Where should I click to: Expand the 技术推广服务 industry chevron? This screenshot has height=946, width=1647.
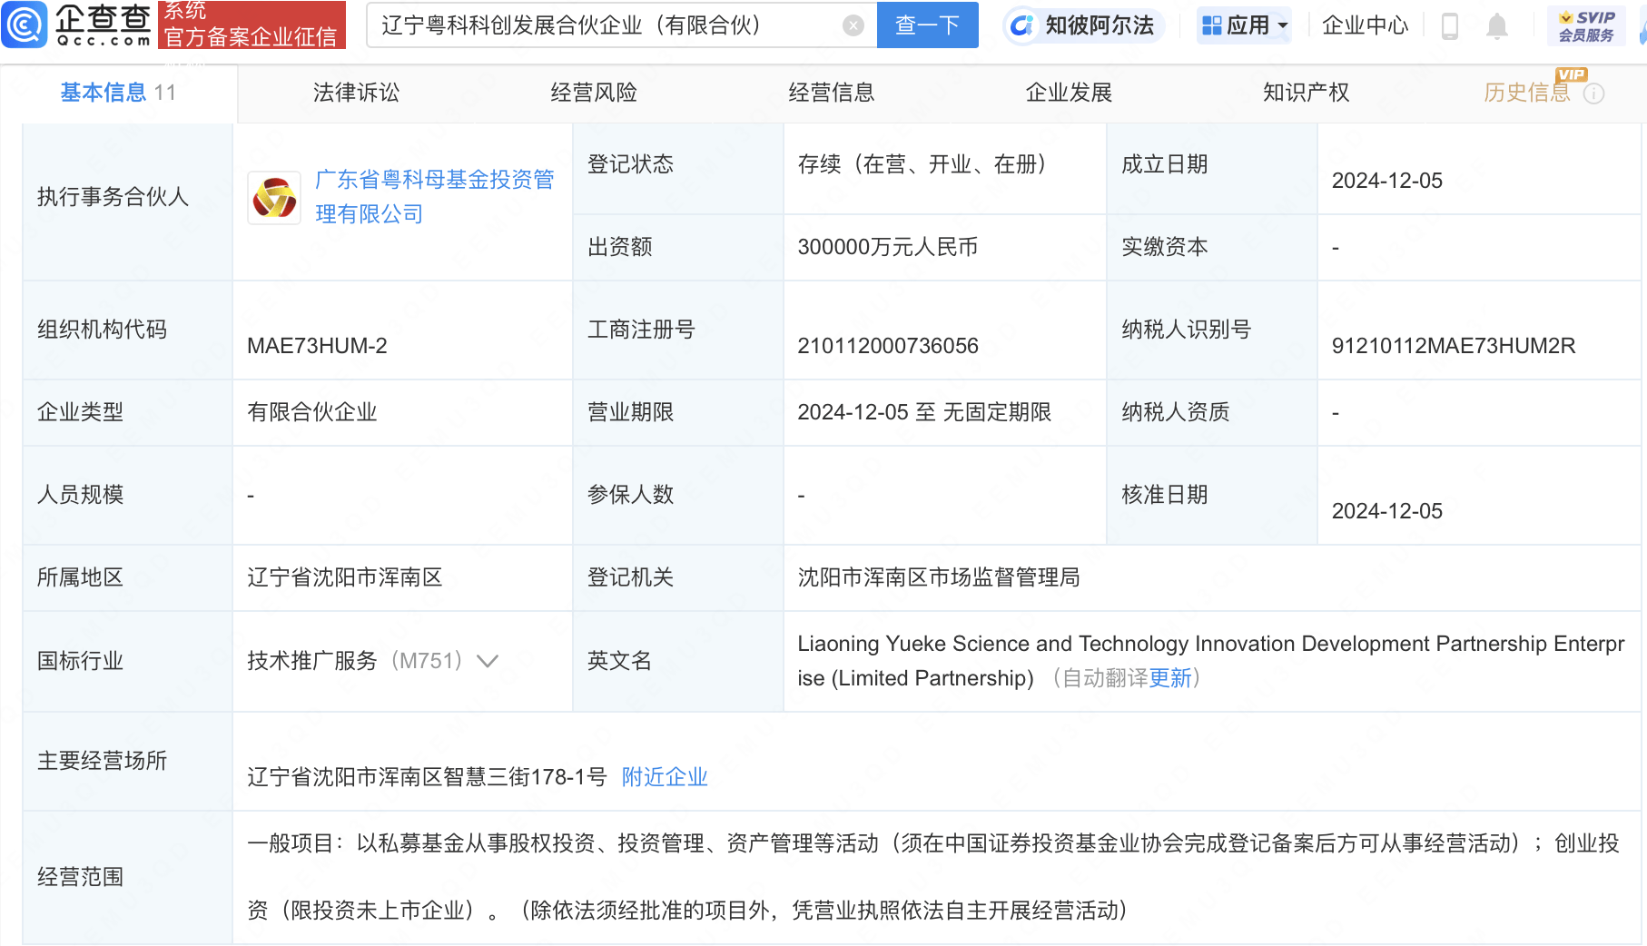(488, 661)
